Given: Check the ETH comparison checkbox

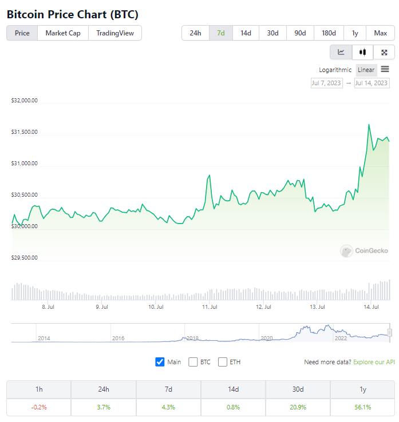Looking at the screenshot, I should click(x=223, y=362).
